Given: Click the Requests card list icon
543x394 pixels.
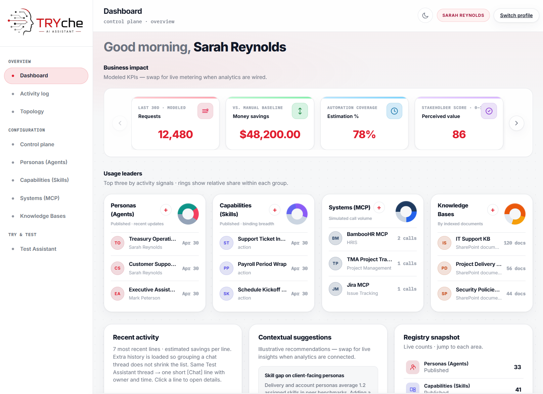Looking at the screenshot, I should point(205,111).
